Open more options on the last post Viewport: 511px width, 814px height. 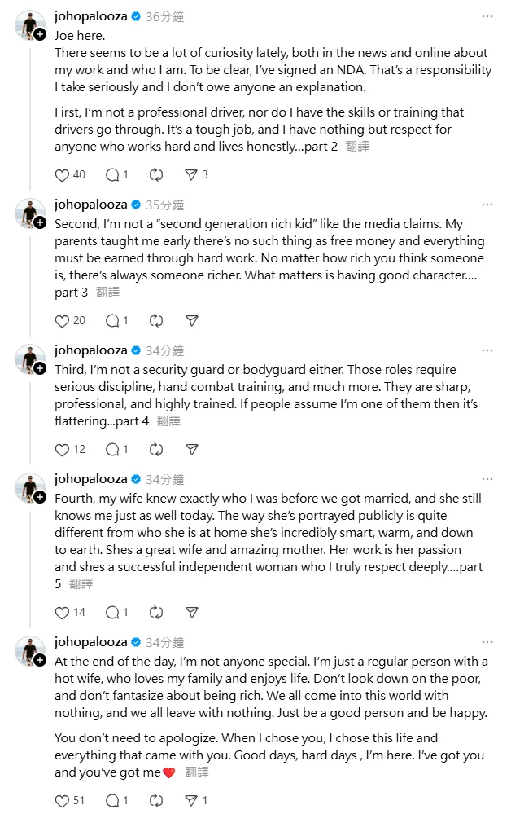click(487, 642)
